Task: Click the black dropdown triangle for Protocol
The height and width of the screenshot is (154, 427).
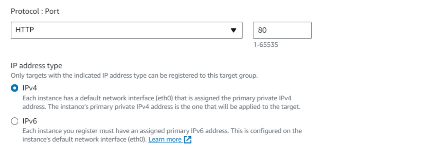Action: pyautogui.click(x=233, y=30)
